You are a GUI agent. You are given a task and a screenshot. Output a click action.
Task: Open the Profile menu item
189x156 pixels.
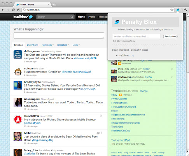92,17
